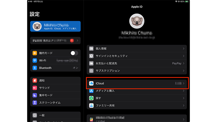Screen dimensions: 217x122
Task: Open 個人情報 via its chevron
Action: tap(183, 48)
